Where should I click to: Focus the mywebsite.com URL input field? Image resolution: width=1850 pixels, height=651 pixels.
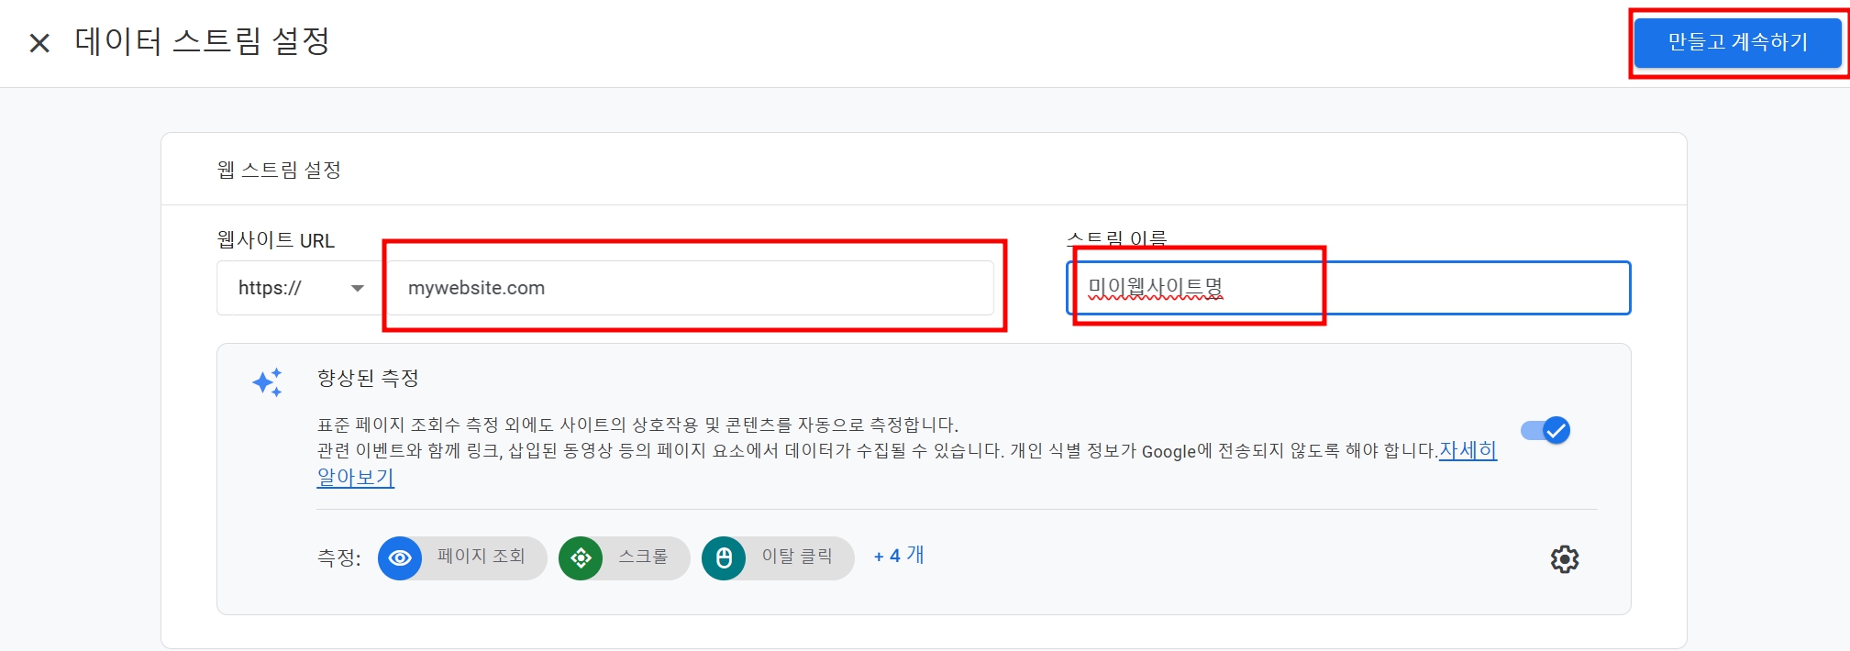691,288
